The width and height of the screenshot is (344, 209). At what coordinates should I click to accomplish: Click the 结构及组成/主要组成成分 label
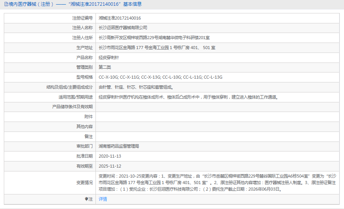(69, 87)
